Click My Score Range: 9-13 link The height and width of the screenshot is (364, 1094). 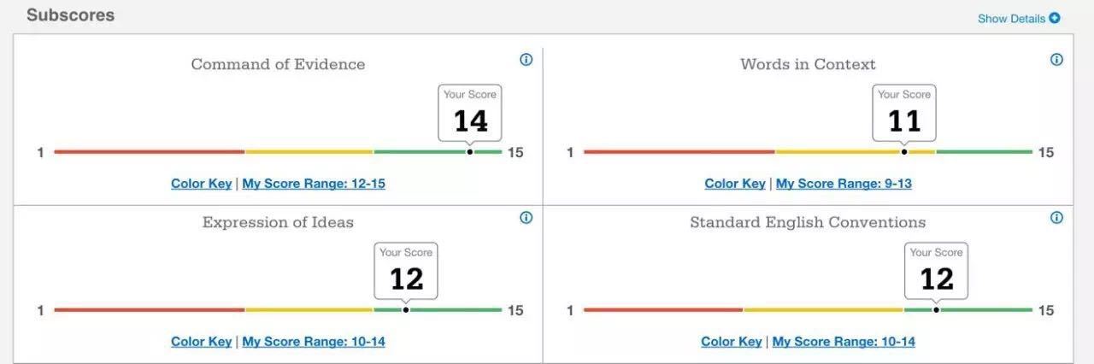(x=844, y=184)
